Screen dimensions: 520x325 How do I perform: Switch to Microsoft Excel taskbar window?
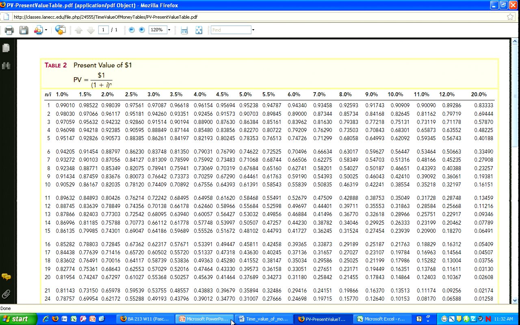click(382, 319)
